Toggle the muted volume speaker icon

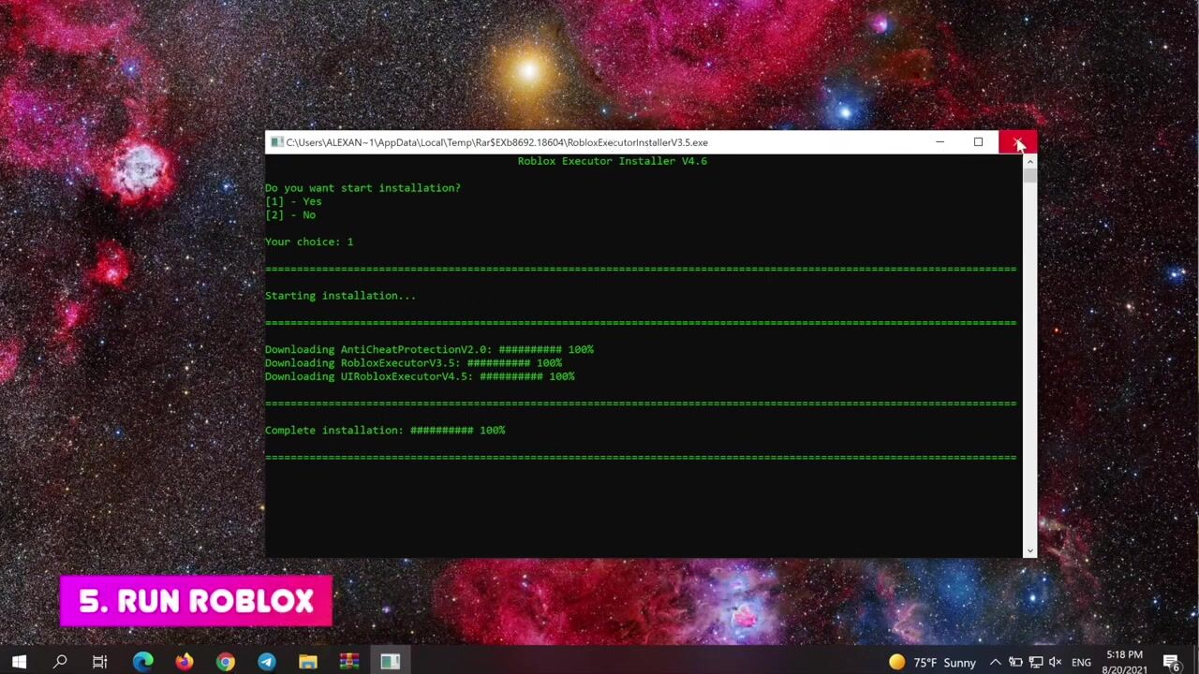coord(1055,663)
